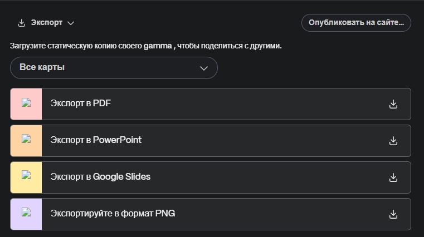Choose Экспорт в PowerPoint
Image resolution: width=424 pixels, height=237 pixels.
tap(96, 140)
